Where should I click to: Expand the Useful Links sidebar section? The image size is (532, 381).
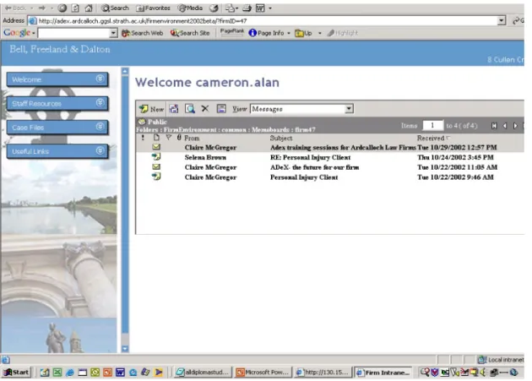pos(100,150)
